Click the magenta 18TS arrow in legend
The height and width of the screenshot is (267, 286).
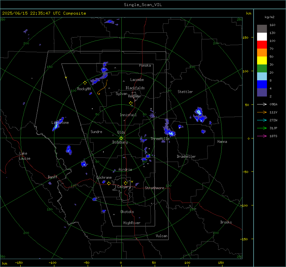262,136
